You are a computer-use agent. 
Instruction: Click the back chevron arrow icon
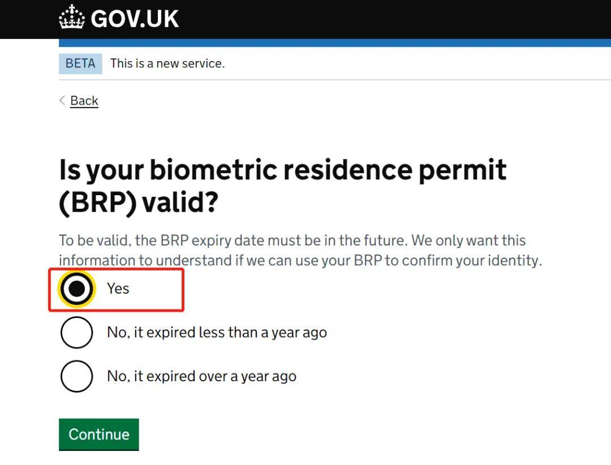click(62, 100)
